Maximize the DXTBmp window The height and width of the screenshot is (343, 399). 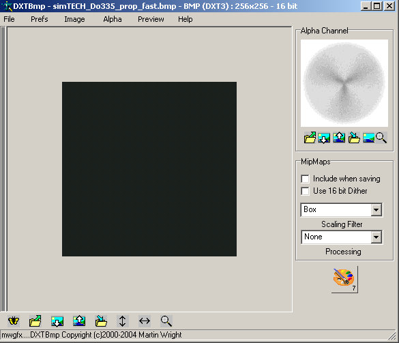pos(377,6)
